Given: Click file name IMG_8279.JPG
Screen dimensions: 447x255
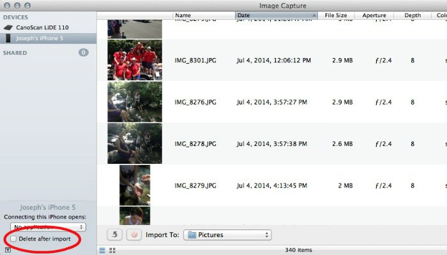Looking at the screenshot, I should tap(195, 186).
